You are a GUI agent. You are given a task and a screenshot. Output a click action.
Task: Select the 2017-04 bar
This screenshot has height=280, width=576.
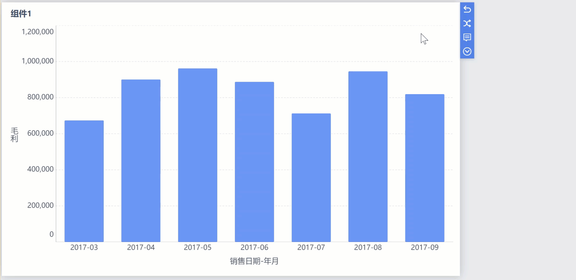click(x=141, y=161)
